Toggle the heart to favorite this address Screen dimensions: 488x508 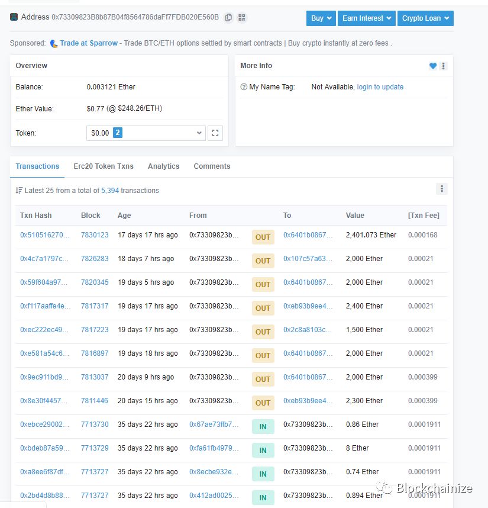tap(433, 66)
